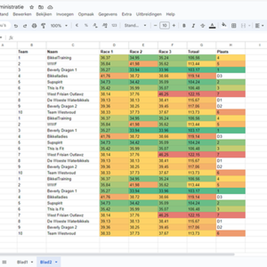Increase font size with plus button

(x=174, y=25)
